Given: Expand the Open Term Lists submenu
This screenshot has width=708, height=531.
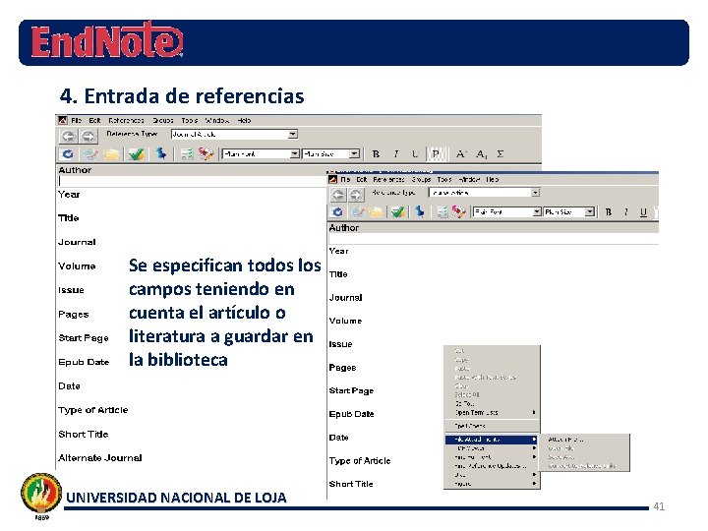Looking at the screenshot, I should click(x=493, y=413).
